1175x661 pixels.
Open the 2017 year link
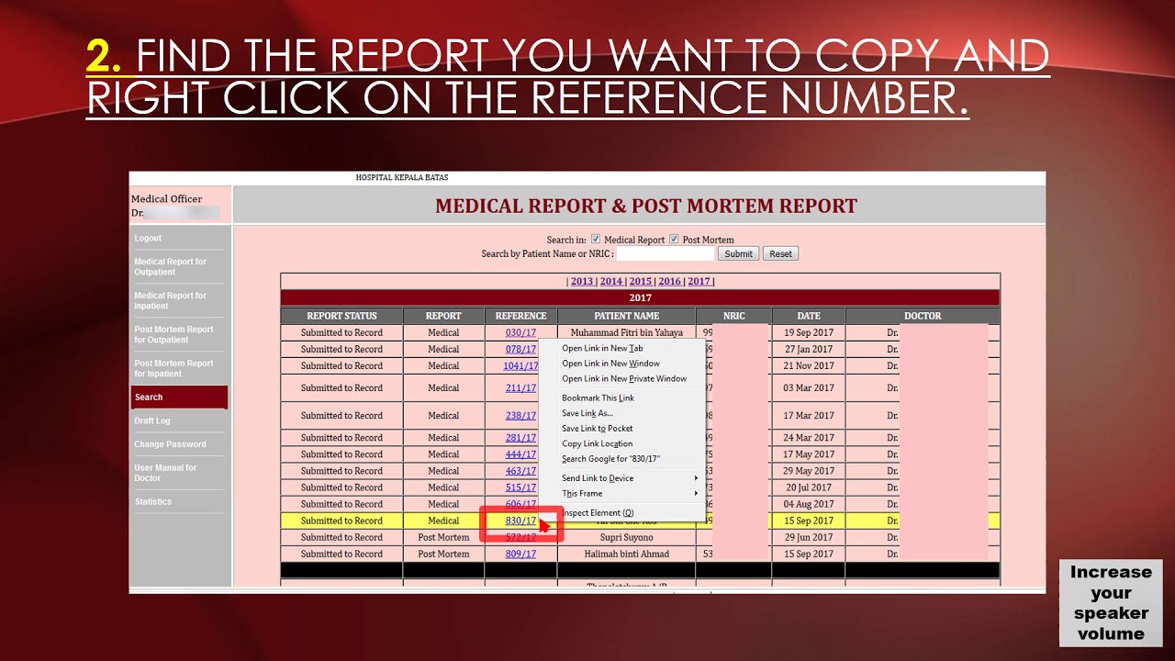click(x=699, y=281)
